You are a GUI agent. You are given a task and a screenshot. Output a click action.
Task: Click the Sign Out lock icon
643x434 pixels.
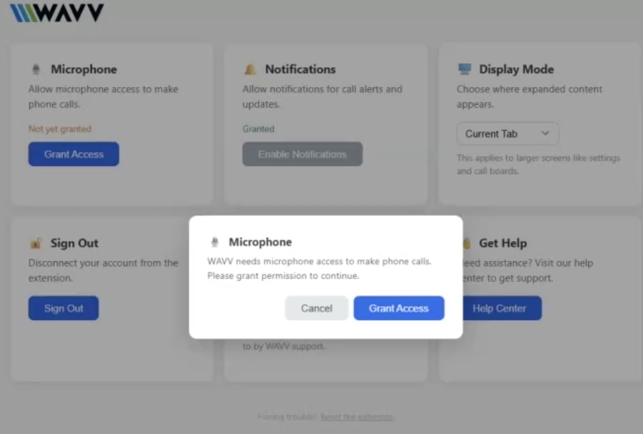[36, 243]
